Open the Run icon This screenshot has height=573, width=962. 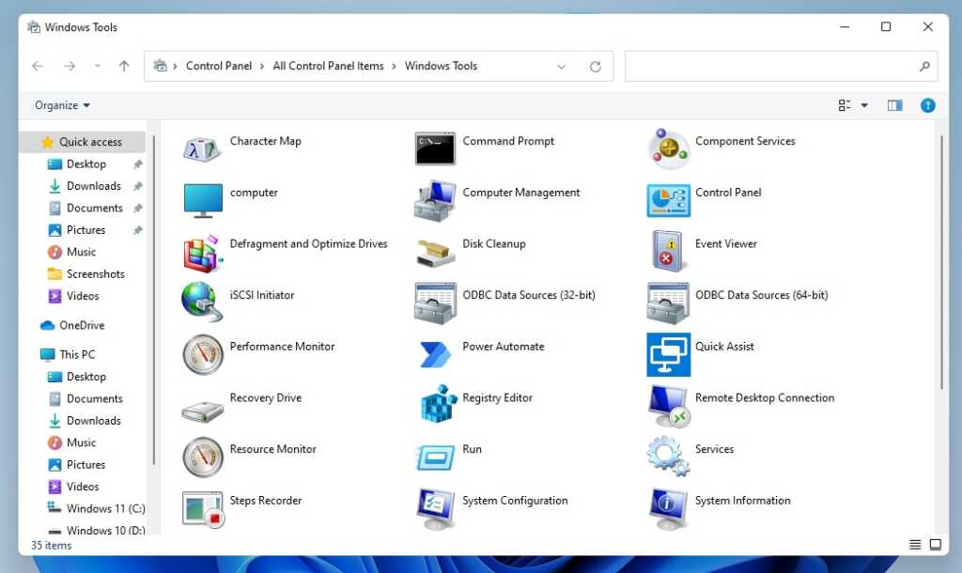pyautogui.click(x=435, y=457)
